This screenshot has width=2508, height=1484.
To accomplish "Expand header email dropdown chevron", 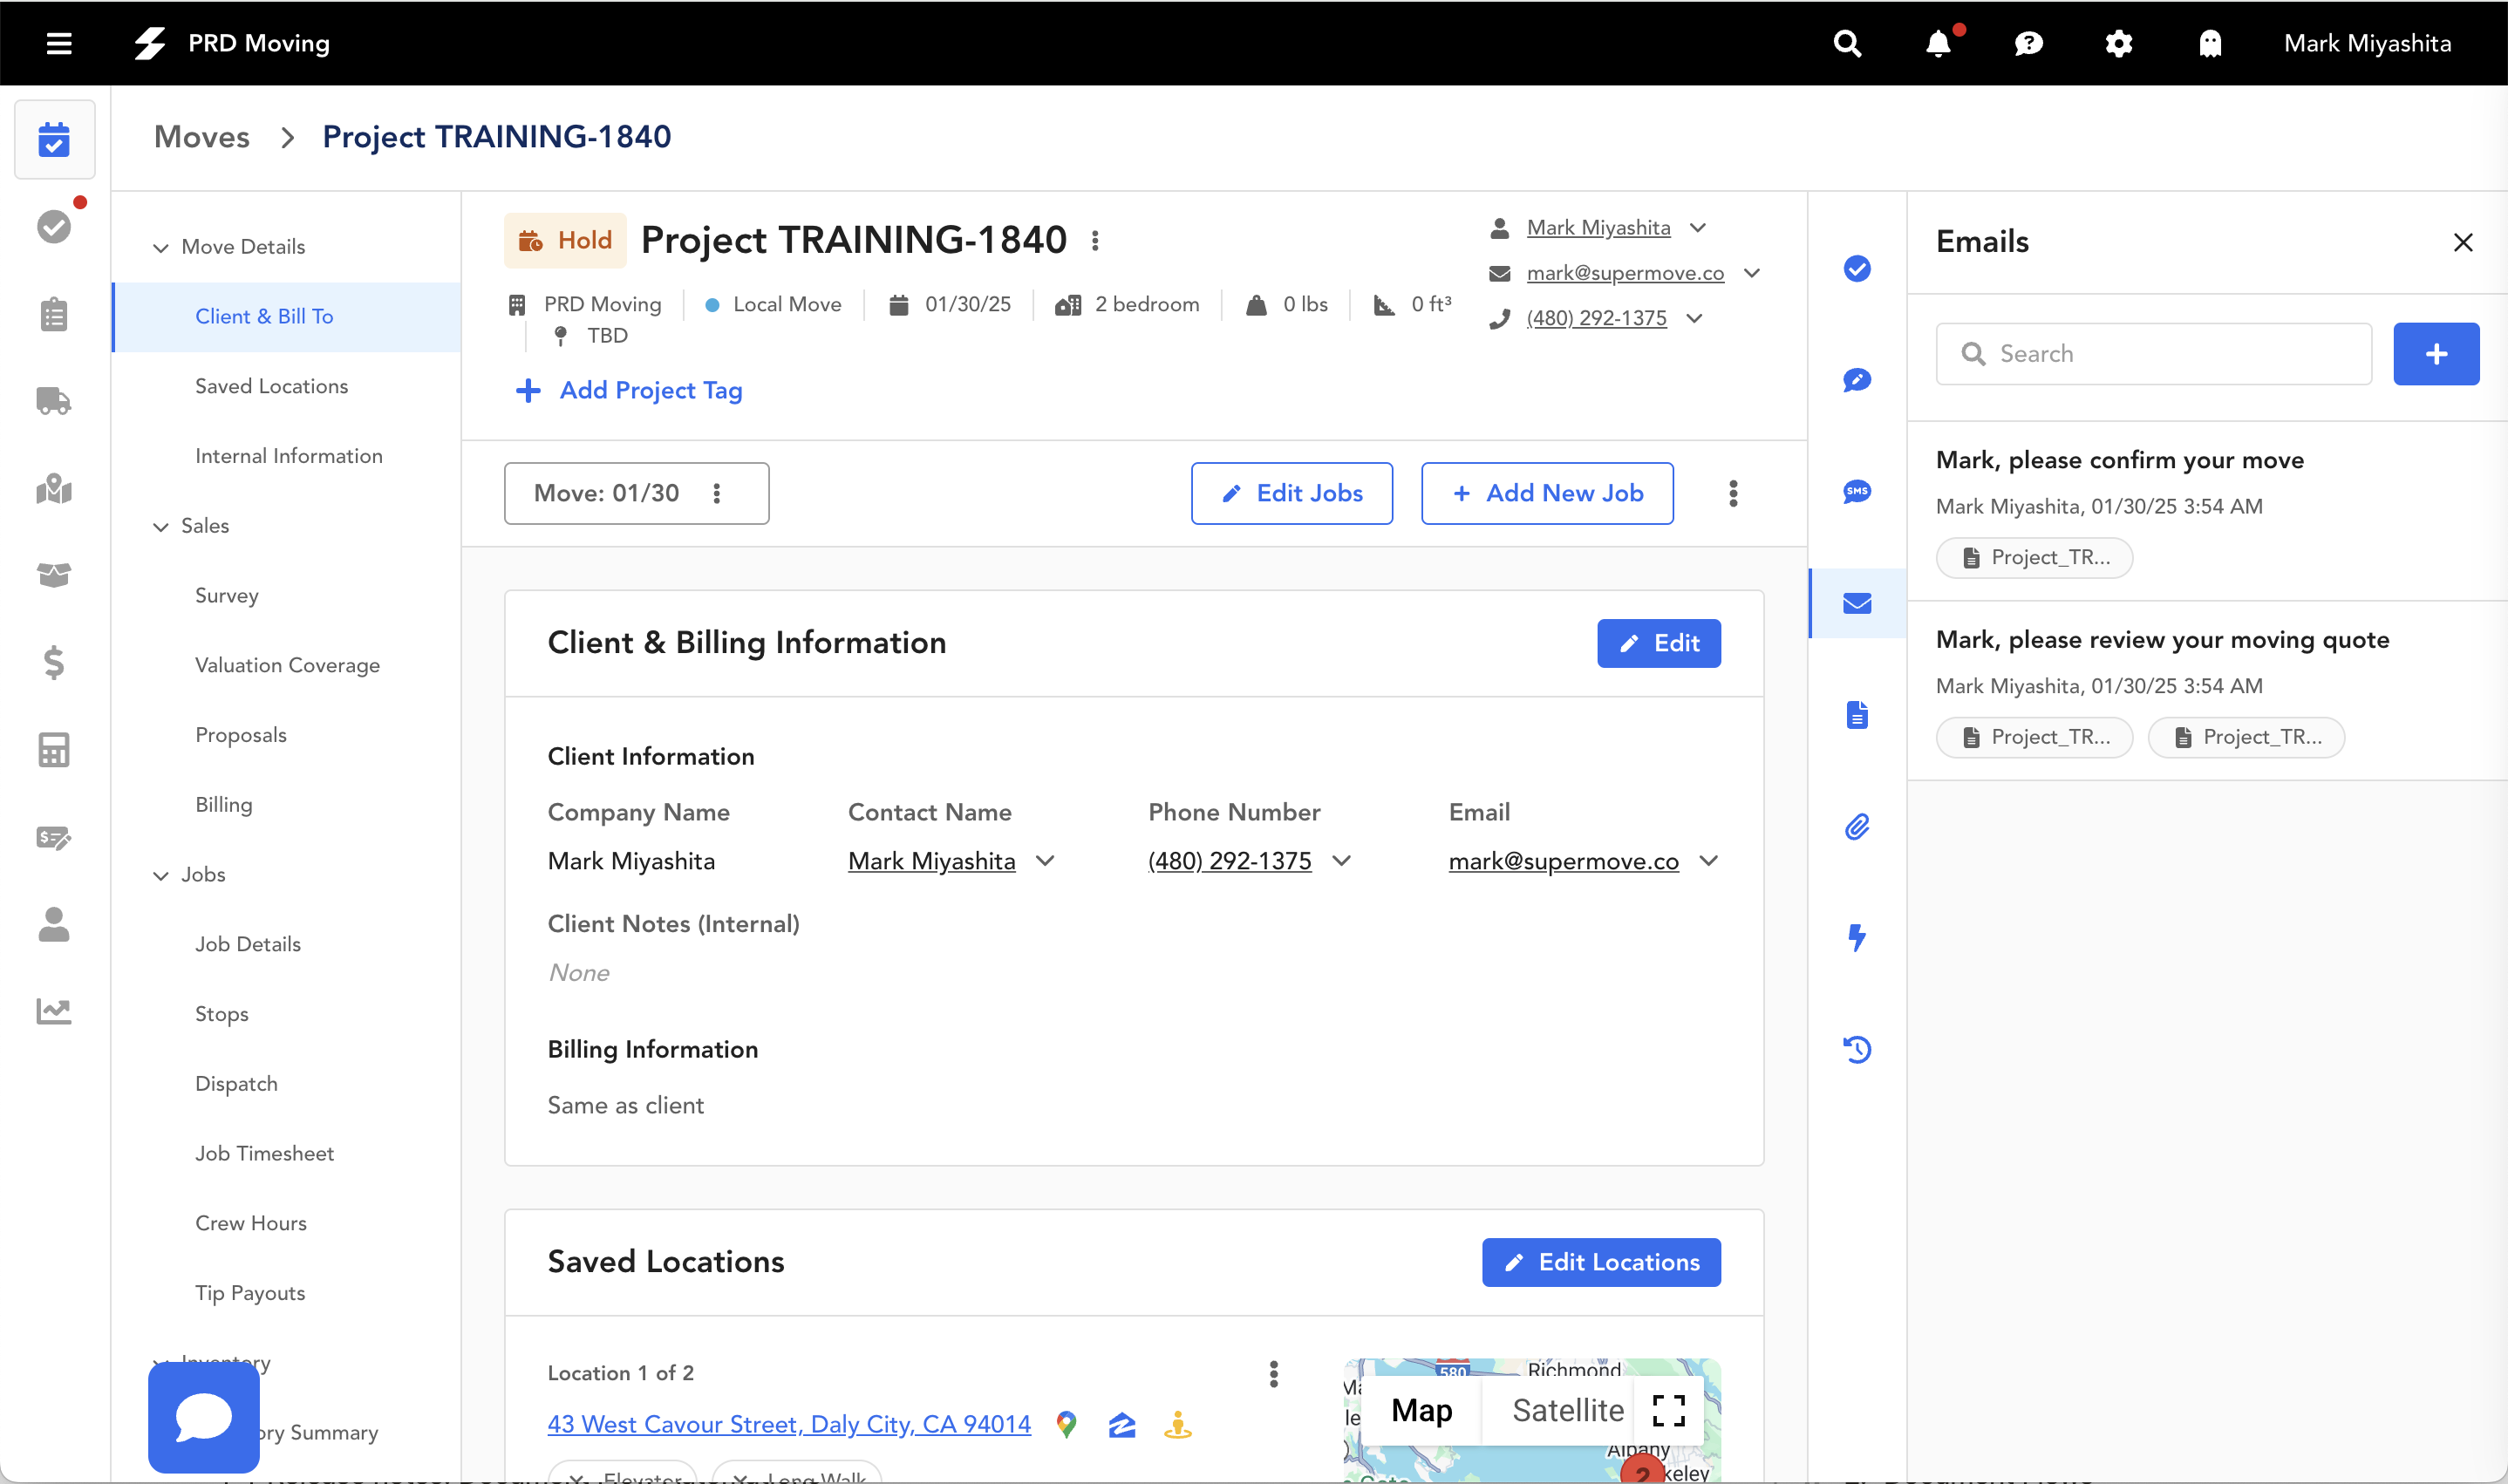I will (1751, 273).
